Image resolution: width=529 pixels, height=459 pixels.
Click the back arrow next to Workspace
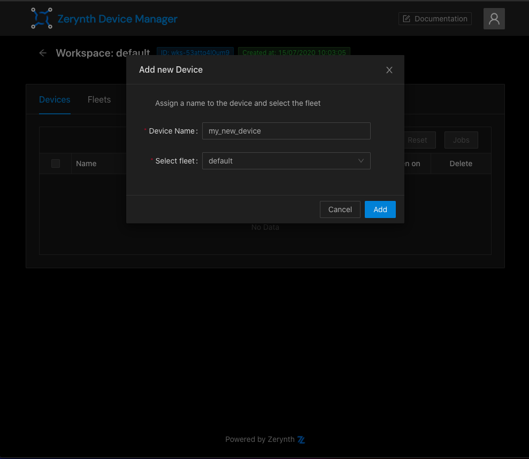[43, 53]
